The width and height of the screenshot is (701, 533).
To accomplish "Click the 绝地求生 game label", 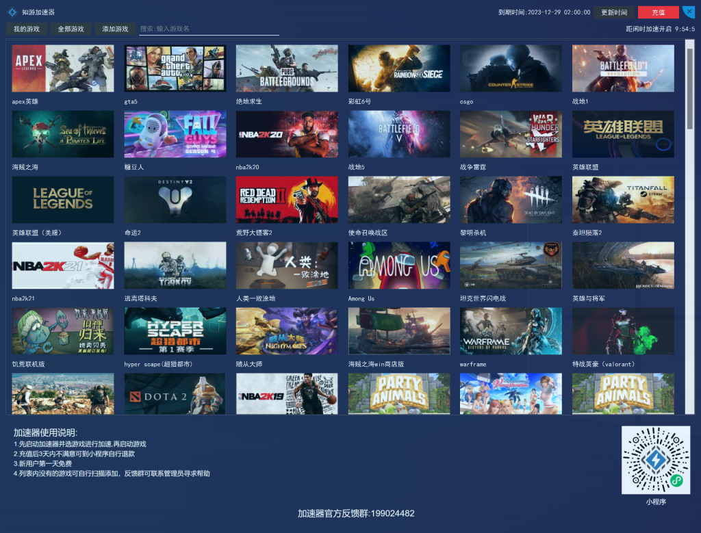I will point(249,101).
